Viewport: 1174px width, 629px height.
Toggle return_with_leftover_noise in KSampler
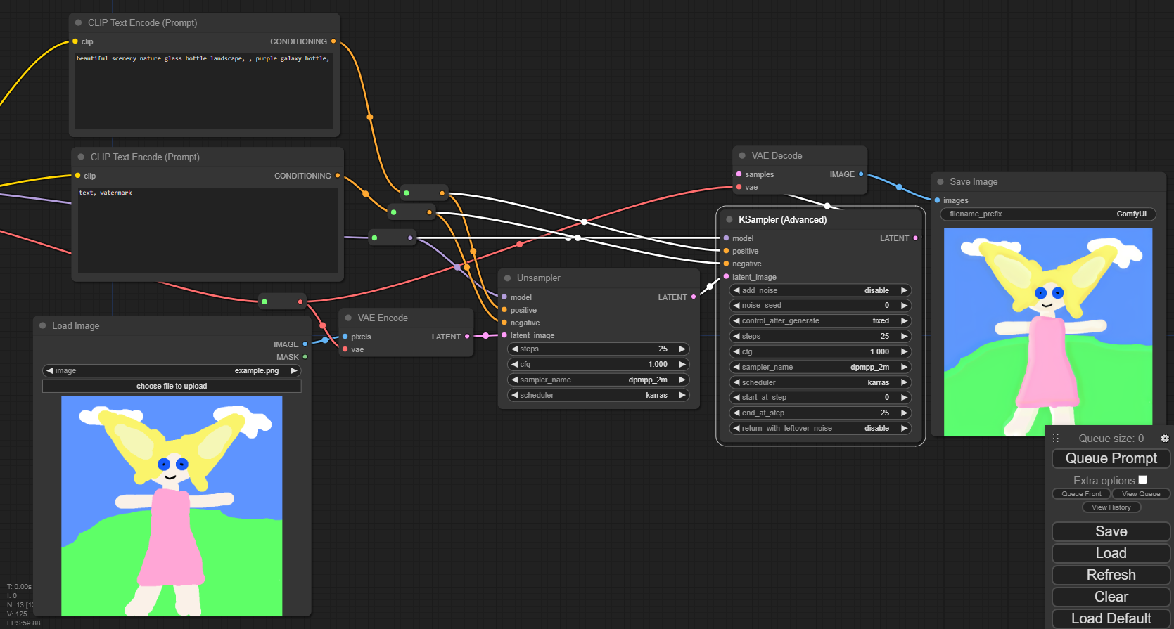coord(820,428)
